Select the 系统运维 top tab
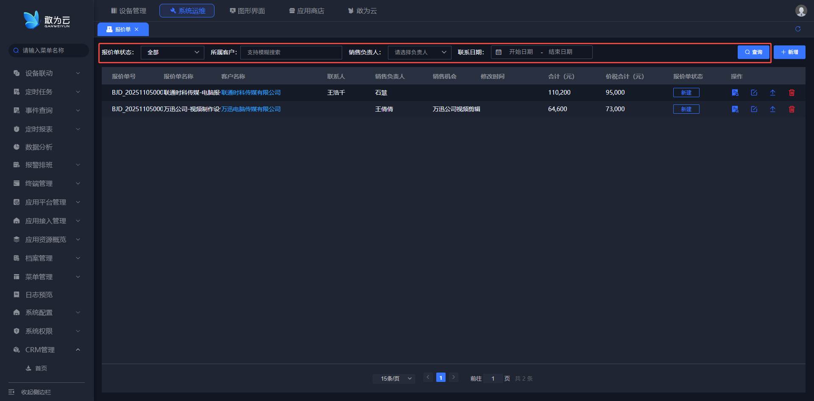 (x=187, y=11)
